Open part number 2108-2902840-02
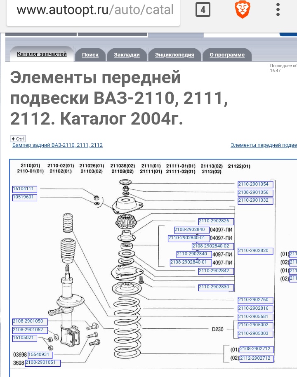 tap(213, 246)
